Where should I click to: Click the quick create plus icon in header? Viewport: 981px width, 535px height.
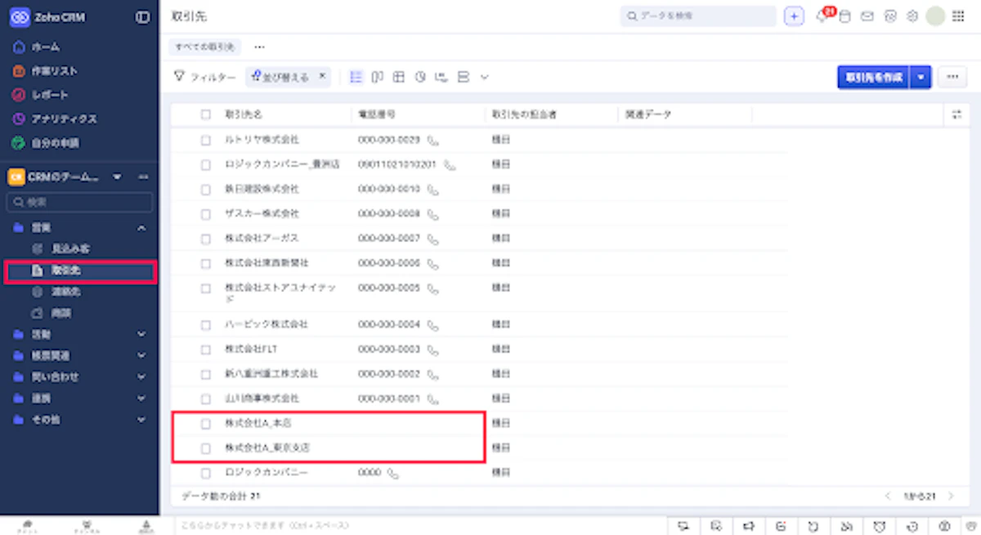(x=794, y=16)
